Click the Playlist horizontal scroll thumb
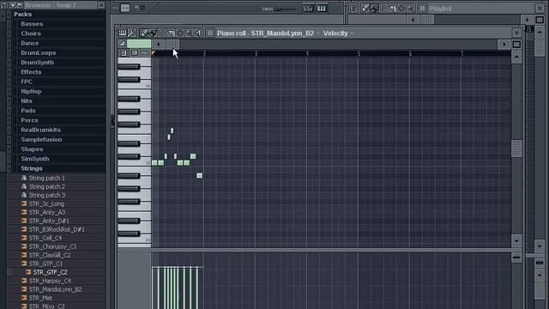Screen dimensions: 549x309 427,20
